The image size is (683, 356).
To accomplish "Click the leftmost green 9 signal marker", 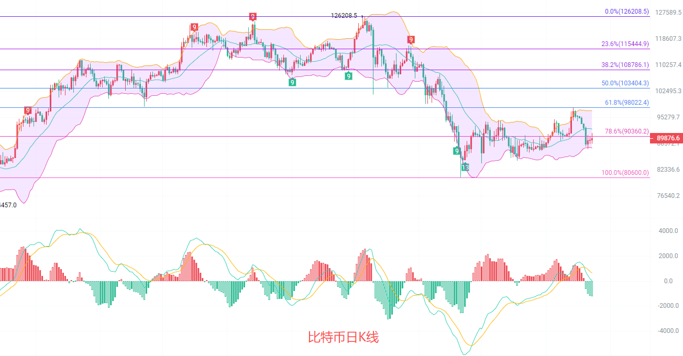I will point(292,82).
